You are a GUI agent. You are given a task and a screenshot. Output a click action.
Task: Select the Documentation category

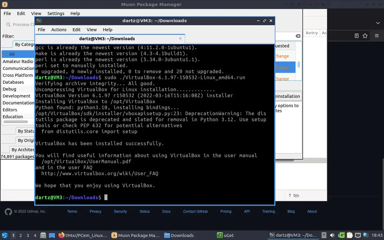[18, 103]
